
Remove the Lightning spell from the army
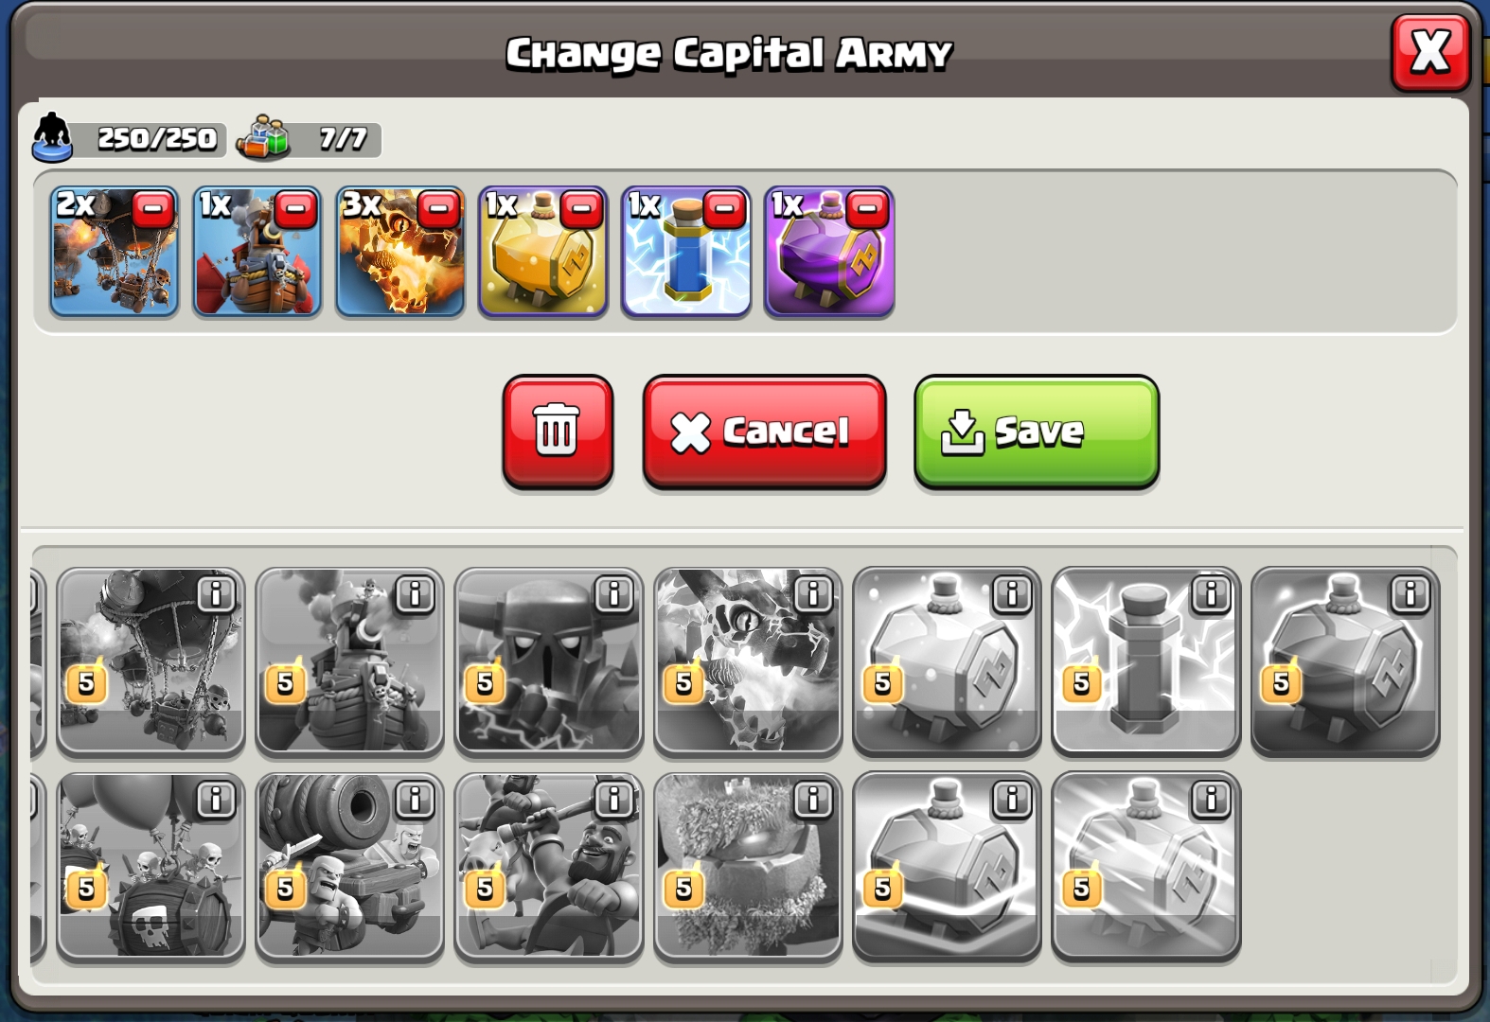point(724,209)
